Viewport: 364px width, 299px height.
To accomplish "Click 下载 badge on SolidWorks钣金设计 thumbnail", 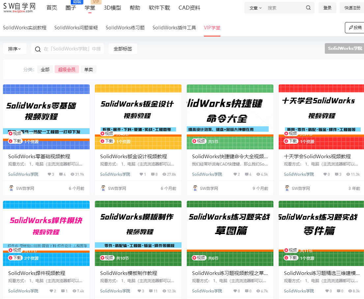I will pos(107,141).
